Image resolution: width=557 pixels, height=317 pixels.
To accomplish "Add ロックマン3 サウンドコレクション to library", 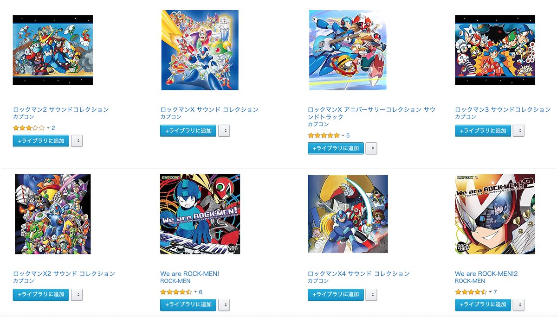I will 483,131.
